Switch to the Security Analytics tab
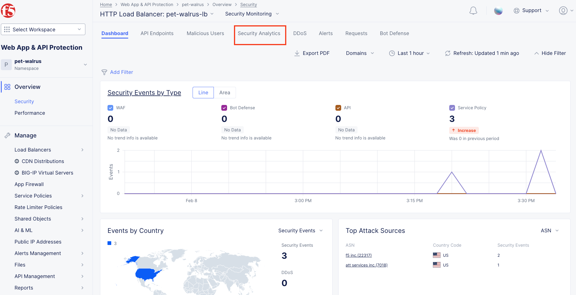The height and width of the screenshot is (295, 576). coord(259,33)
